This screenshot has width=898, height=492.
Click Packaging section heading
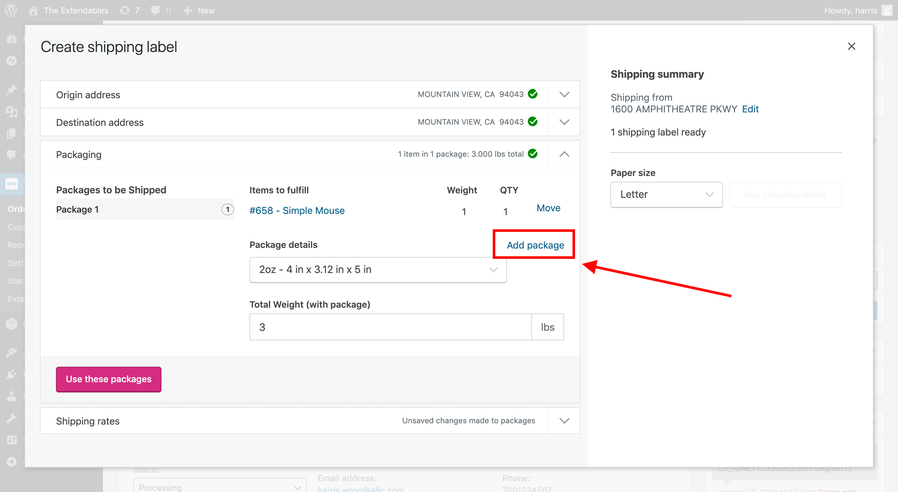coord(78,154)
